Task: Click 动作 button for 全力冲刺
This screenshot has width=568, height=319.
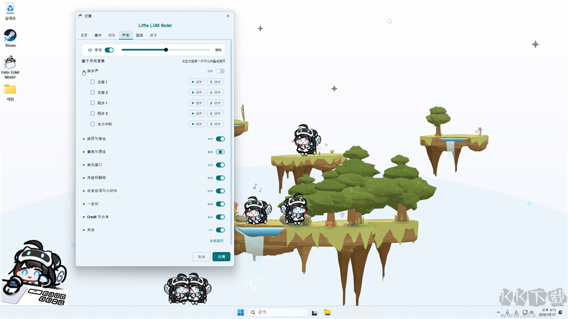Action: point(215,124)
